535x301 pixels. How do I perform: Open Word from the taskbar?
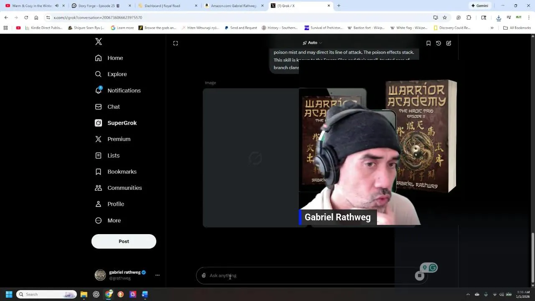[x=145, y=294]
